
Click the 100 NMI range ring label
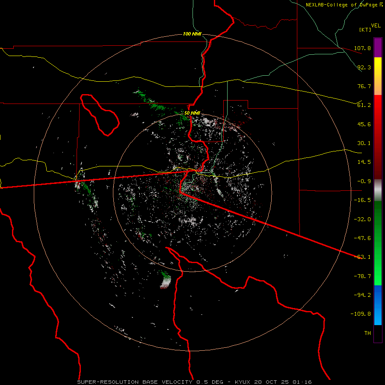click(x=192, y=34)
